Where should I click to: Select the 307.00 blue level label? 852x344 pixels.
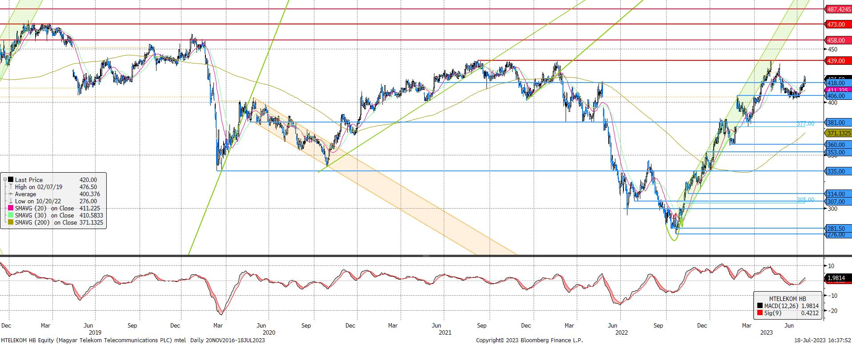(x=838, y=202)
